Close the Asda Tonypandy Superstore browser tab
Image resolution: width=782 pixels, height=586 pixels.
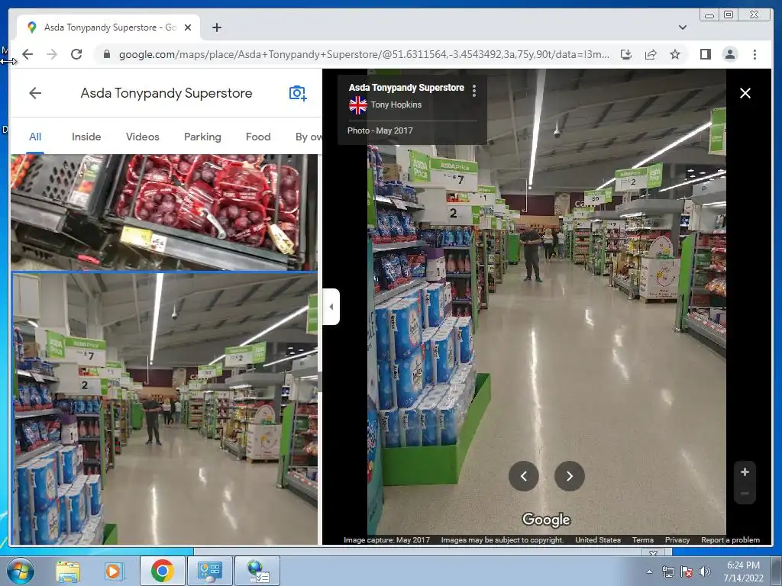(x=188, y=27)
